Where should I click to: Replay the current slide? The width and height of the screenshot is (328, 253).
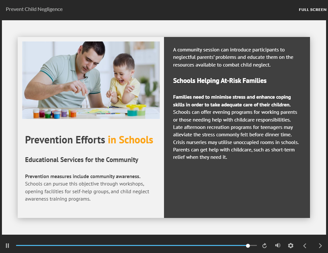[264, 246]
